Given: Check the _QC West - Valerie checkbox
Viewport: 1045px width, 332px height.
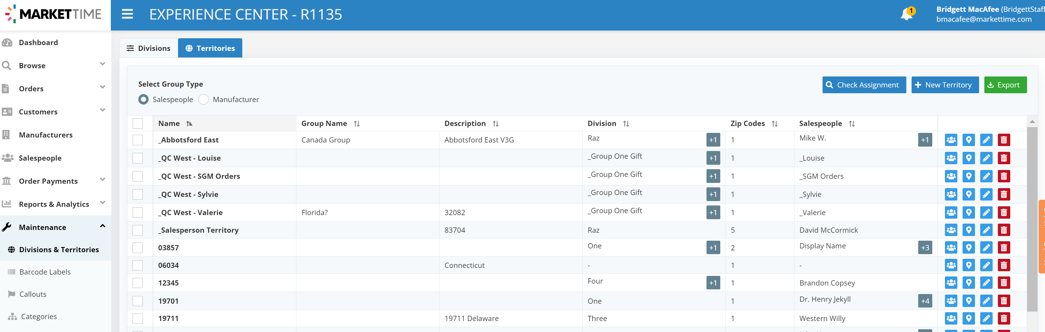Looking at the screenshot, I should tap(138, 213).
